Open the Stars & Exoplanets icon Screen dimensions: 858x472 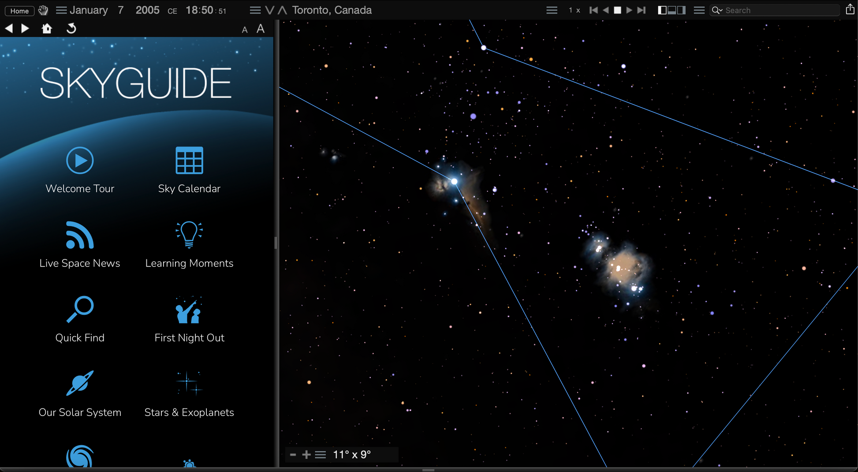coord(189,383)
